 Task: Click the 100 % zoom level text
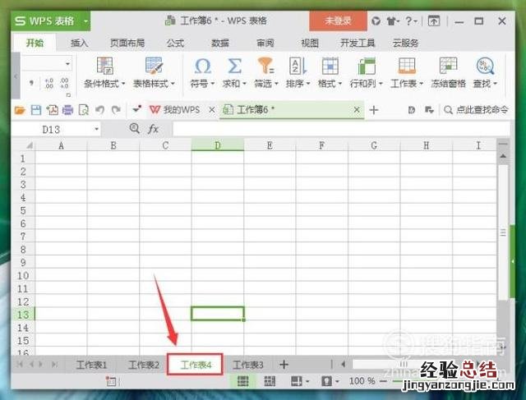click(362, 381)
